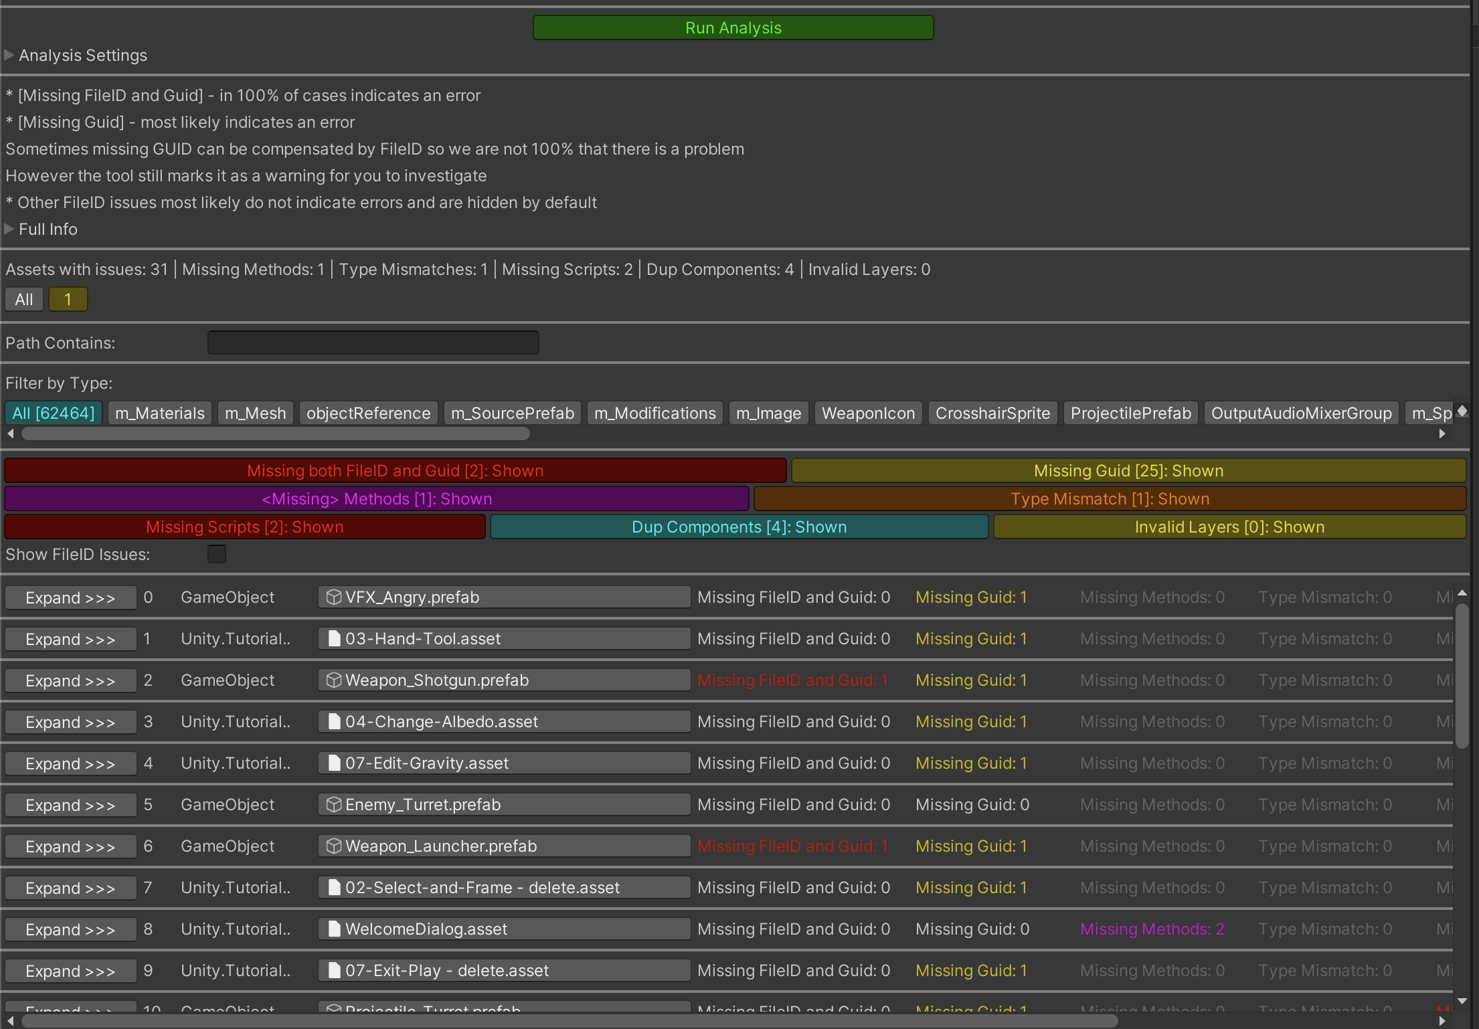Select the All [62464] type filter
The height and width of the screenshot is (1029, 1479).
click(54, 413)
